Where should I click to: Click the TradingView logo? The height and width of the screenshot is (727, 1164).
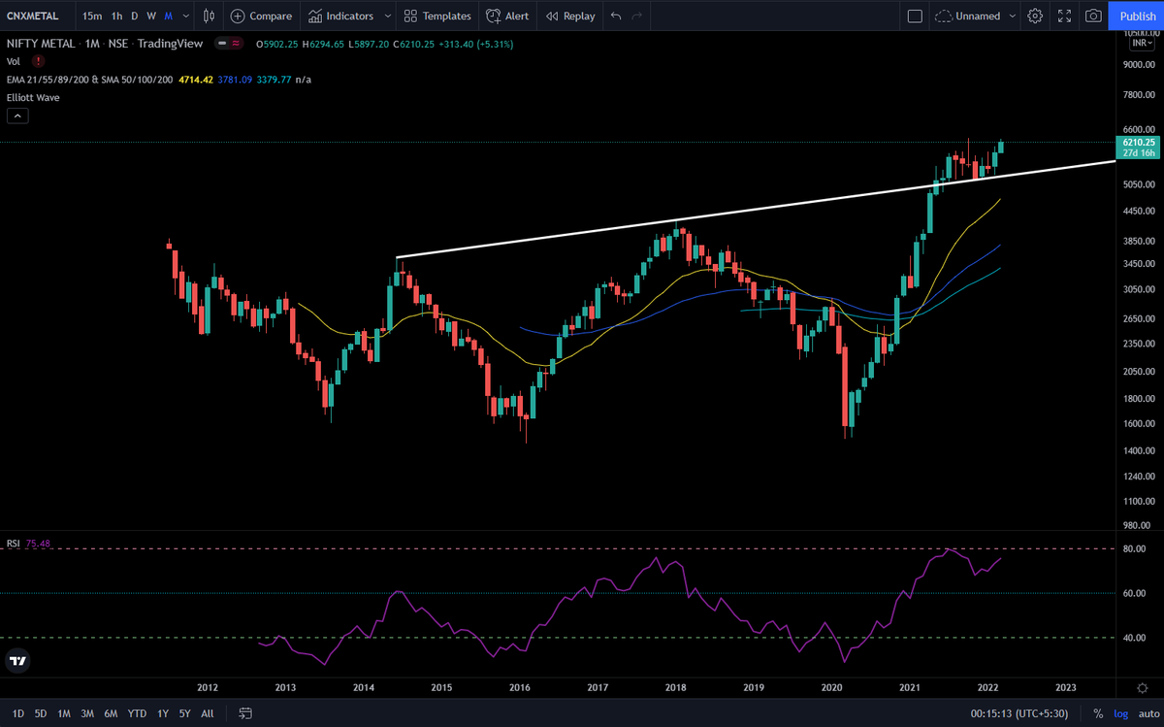(17, 661)
